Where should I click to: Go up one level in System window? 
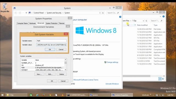click(26, 13)
